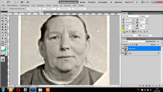Toggle all caps style
Viewport: 163px width, 92px height.
coord(133,32)
